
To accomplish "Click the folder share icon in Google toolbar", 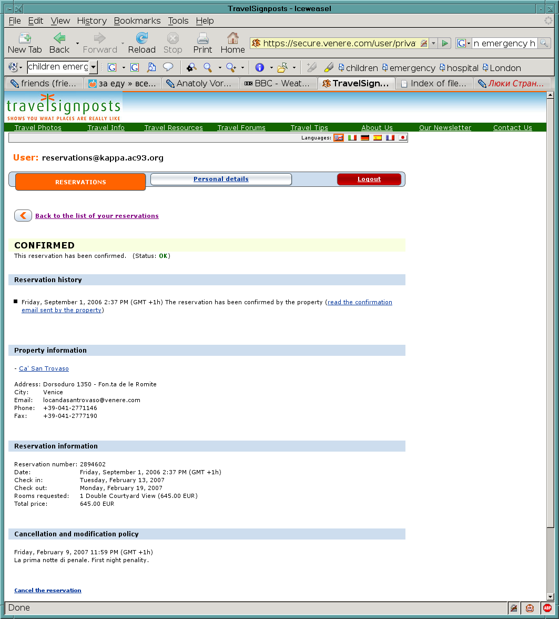I will click(x=282, y=67).
